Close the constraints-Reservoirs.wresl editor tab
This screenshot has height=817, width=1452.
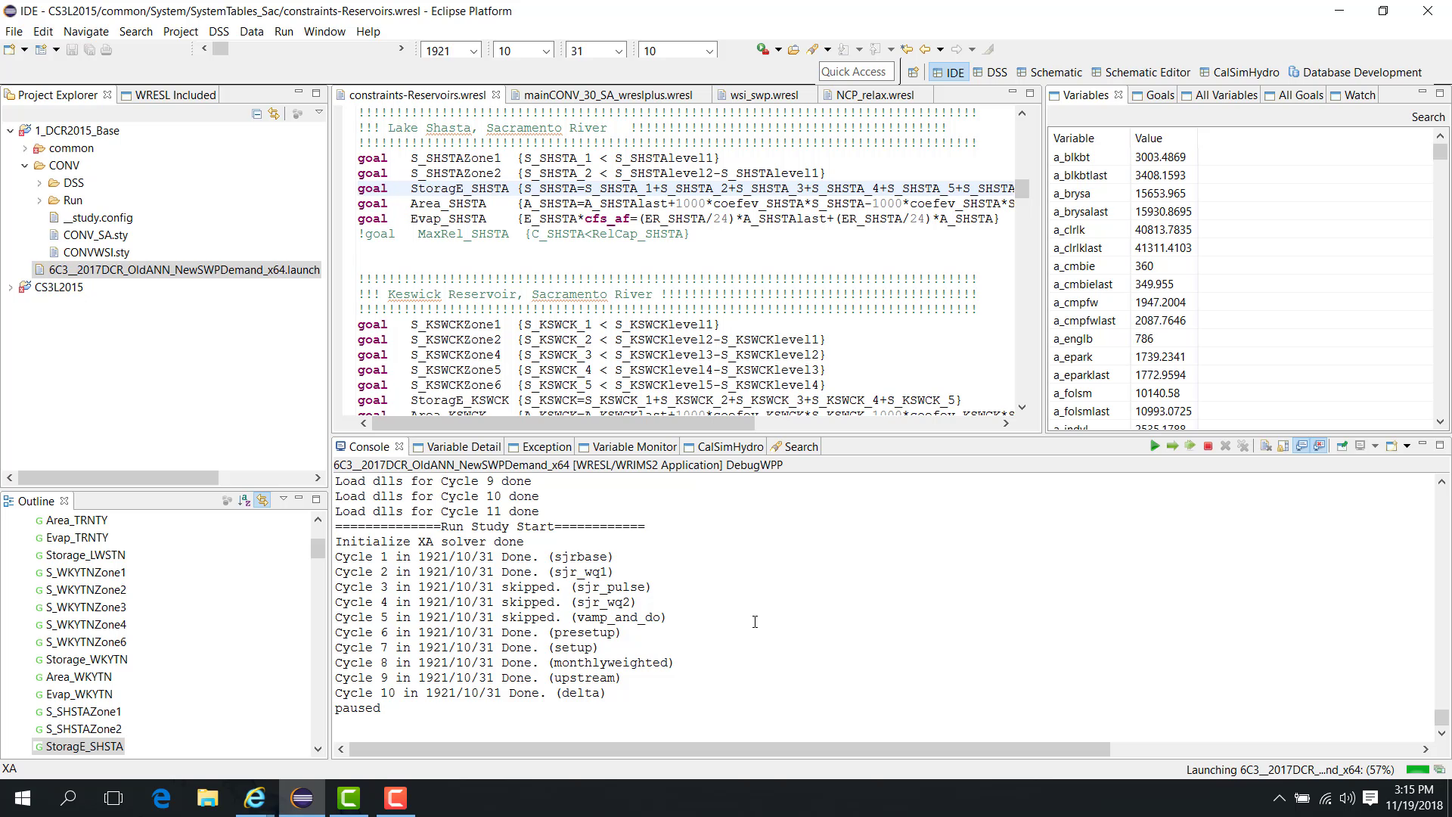click(x=496, y=95)
